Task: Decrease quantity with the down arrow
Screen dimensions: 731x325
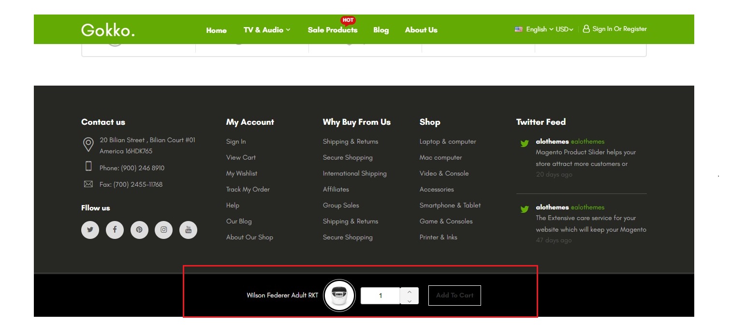Action: click(409, 300)
